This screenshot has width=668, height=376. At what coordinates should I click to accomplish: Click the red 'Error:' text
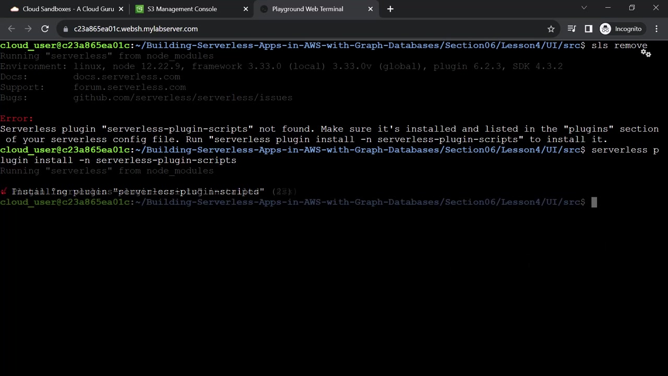17,119
